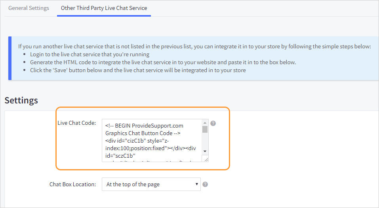Viewport: 379px width, 208px height.
Task: Click the 'If you run another live chat' sentence
Action: [x=194, y=46]
